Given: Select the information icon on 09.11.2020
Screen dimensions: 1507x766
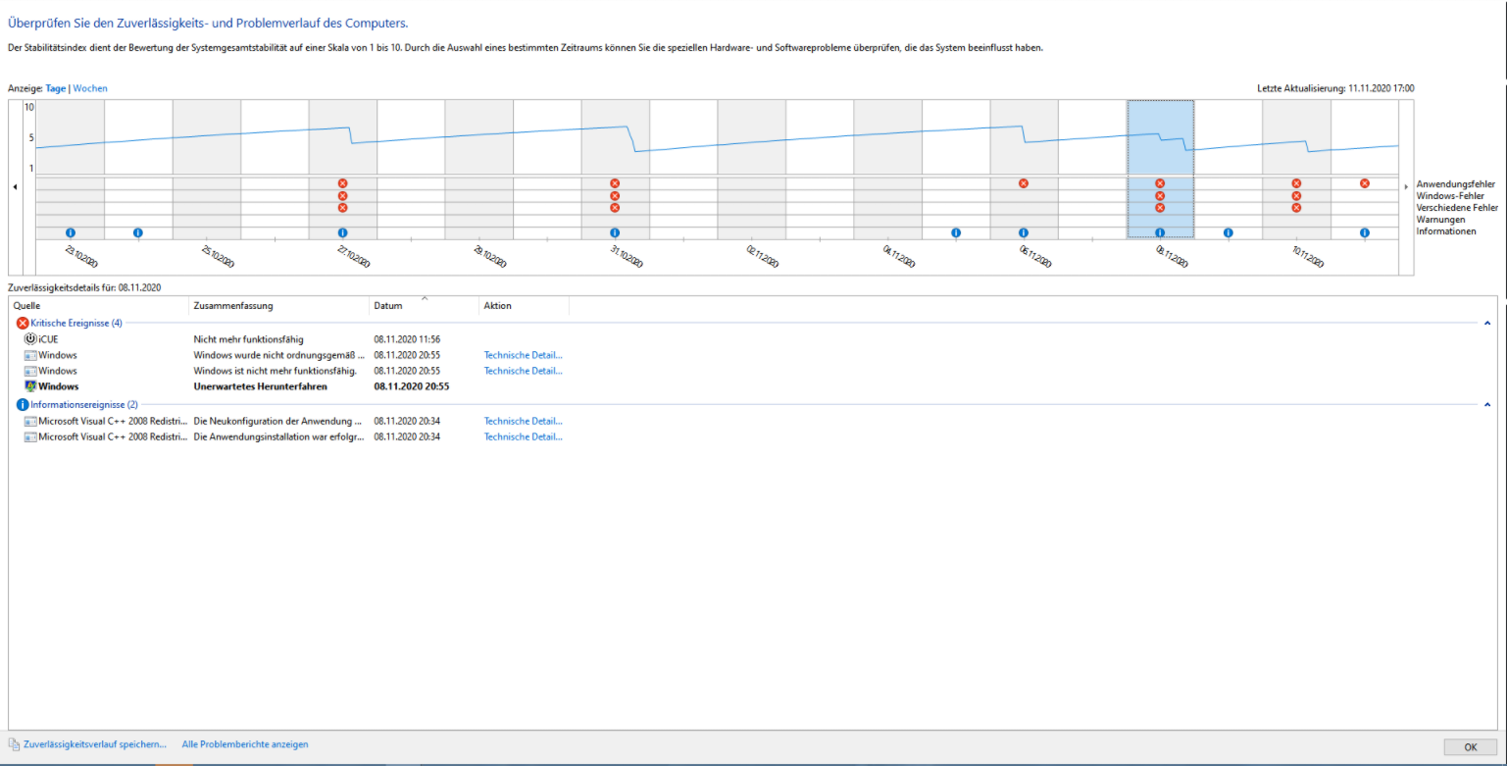Looking at the screenshot, I should (x=1229, y=232).
